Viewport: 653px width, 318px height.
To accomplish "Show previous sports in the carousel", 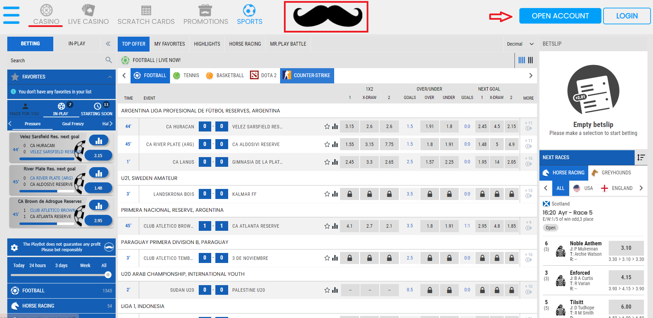I will coord(124,75).
